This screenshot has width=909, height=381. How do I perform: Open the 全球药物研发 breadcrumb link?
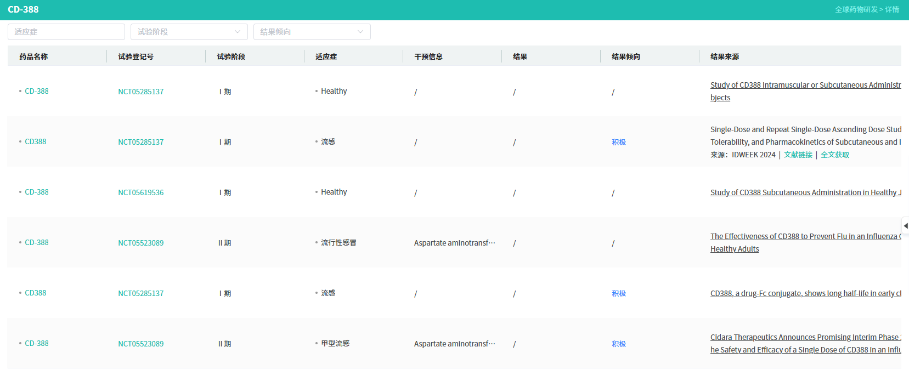click(x=856, y=9)
